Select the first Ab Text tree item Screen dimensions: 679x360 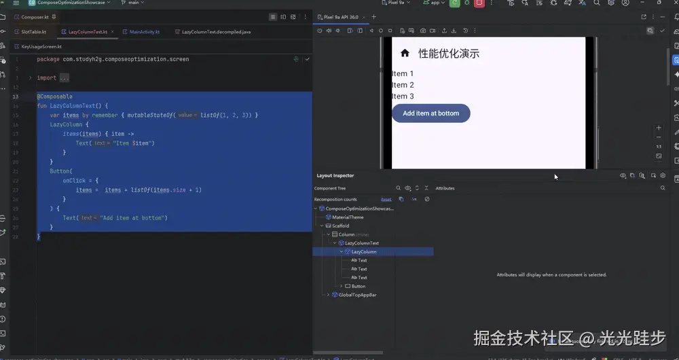[x=359, y=260]
